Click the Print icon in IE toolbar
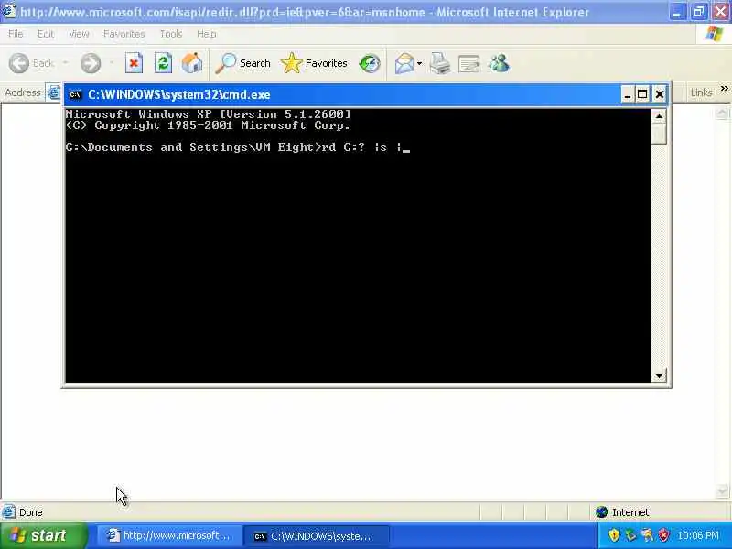The width and height of the screenshot is (732, 549). (x=440, y=63)
